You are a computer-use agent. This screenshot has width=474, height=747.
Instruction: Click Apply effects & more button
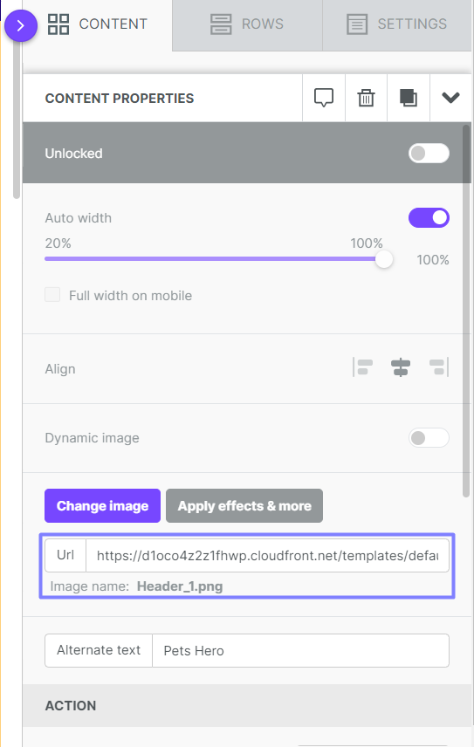[244, 505]
